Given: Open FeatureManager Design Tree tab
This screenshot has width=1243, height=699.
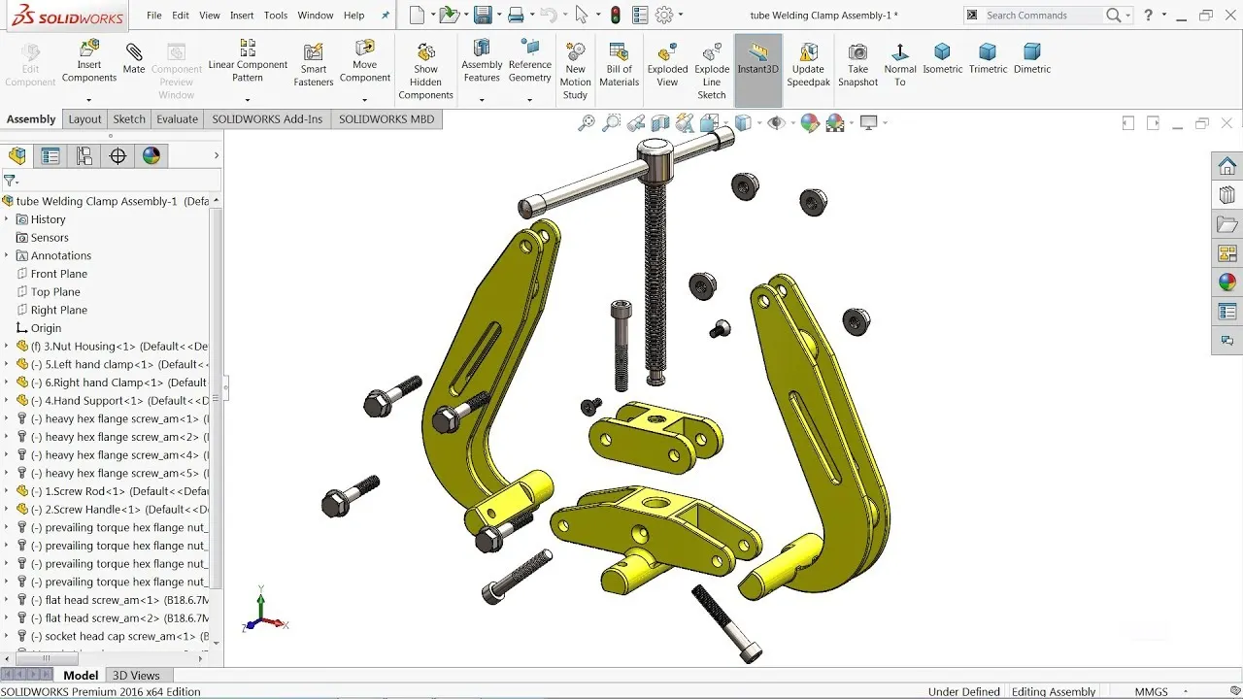Looking at the screenshot, I should (17, 155).
